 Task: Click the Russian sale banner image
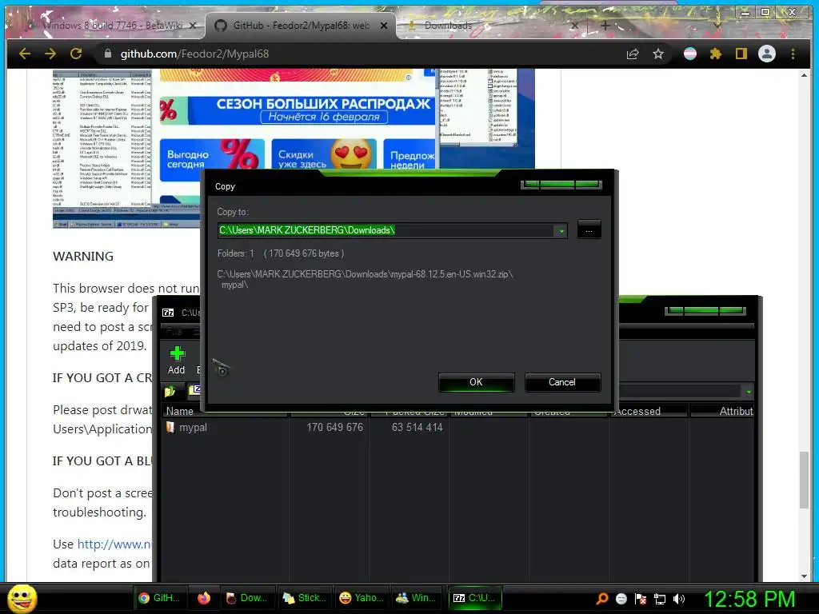(x=298, y=110)
